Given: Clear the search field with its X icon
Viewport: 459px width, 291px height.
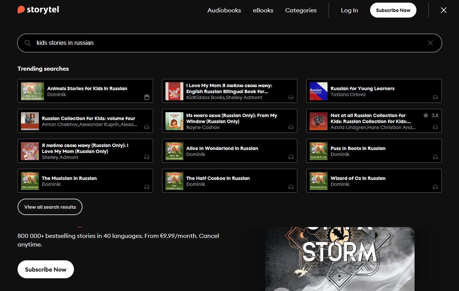Looking at the screenshot, I should click(x=430, y=43).
